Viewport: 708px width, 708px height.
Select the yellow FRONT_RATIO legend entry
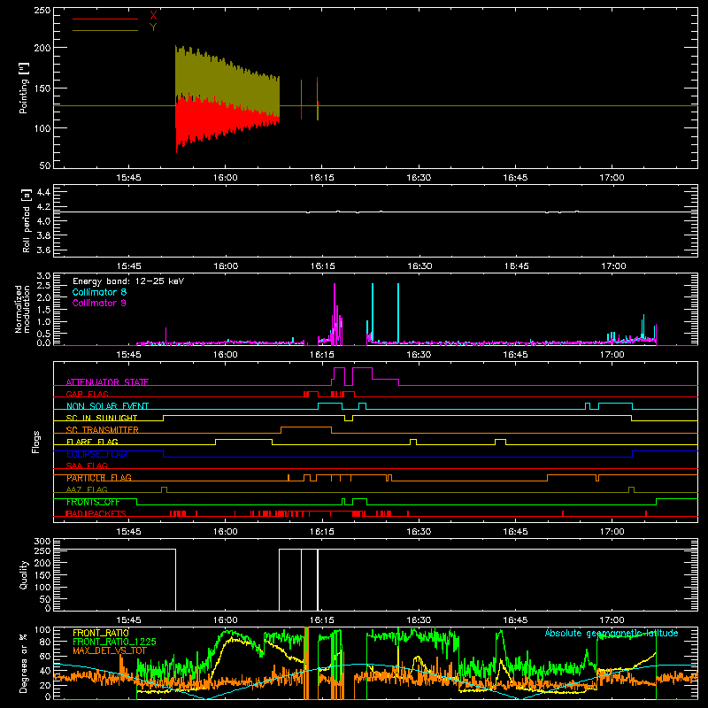[101, 633]
